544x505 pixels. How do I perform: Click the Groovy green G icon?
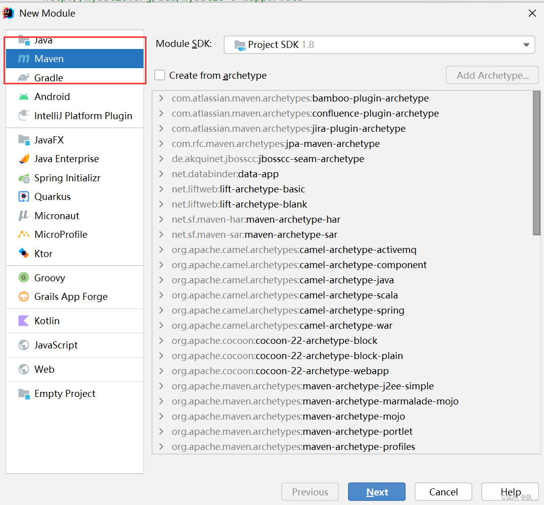[x=24, y=277]
